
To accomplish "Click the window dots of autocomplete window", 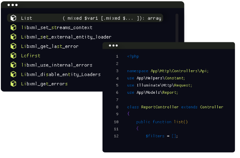I will [12, 5].
